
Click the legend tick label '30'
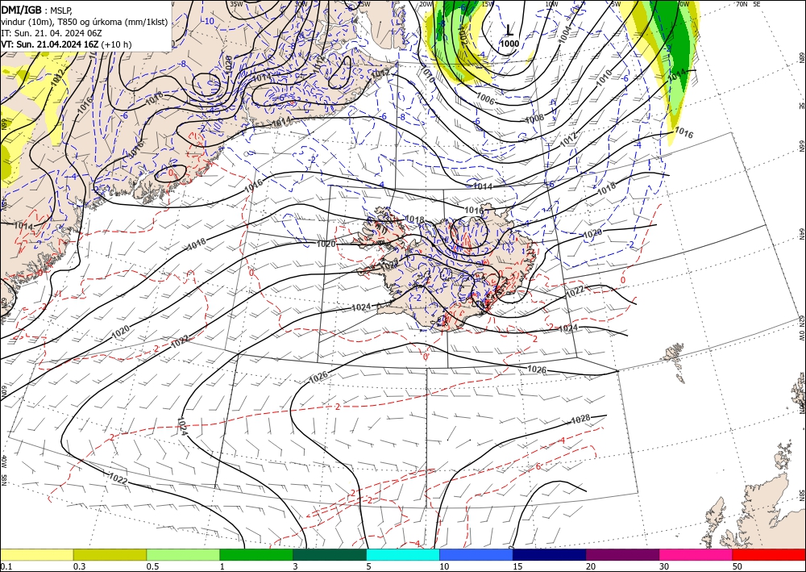pos(664,566)
